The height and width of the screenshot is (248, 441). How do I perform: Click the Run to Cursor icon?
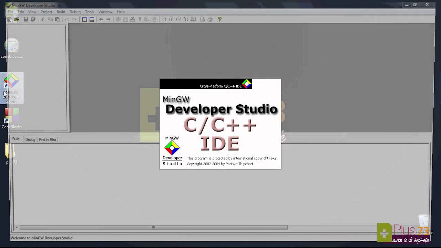coord(186,19)
